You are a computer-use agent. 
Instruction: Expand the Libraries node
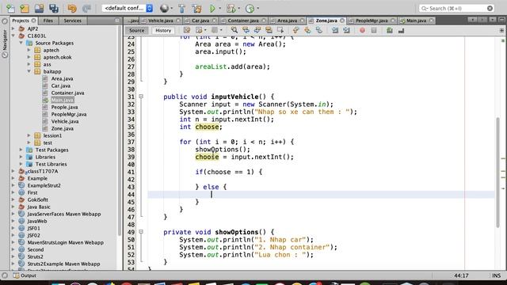pyautogui.click(x=21, y=157)
